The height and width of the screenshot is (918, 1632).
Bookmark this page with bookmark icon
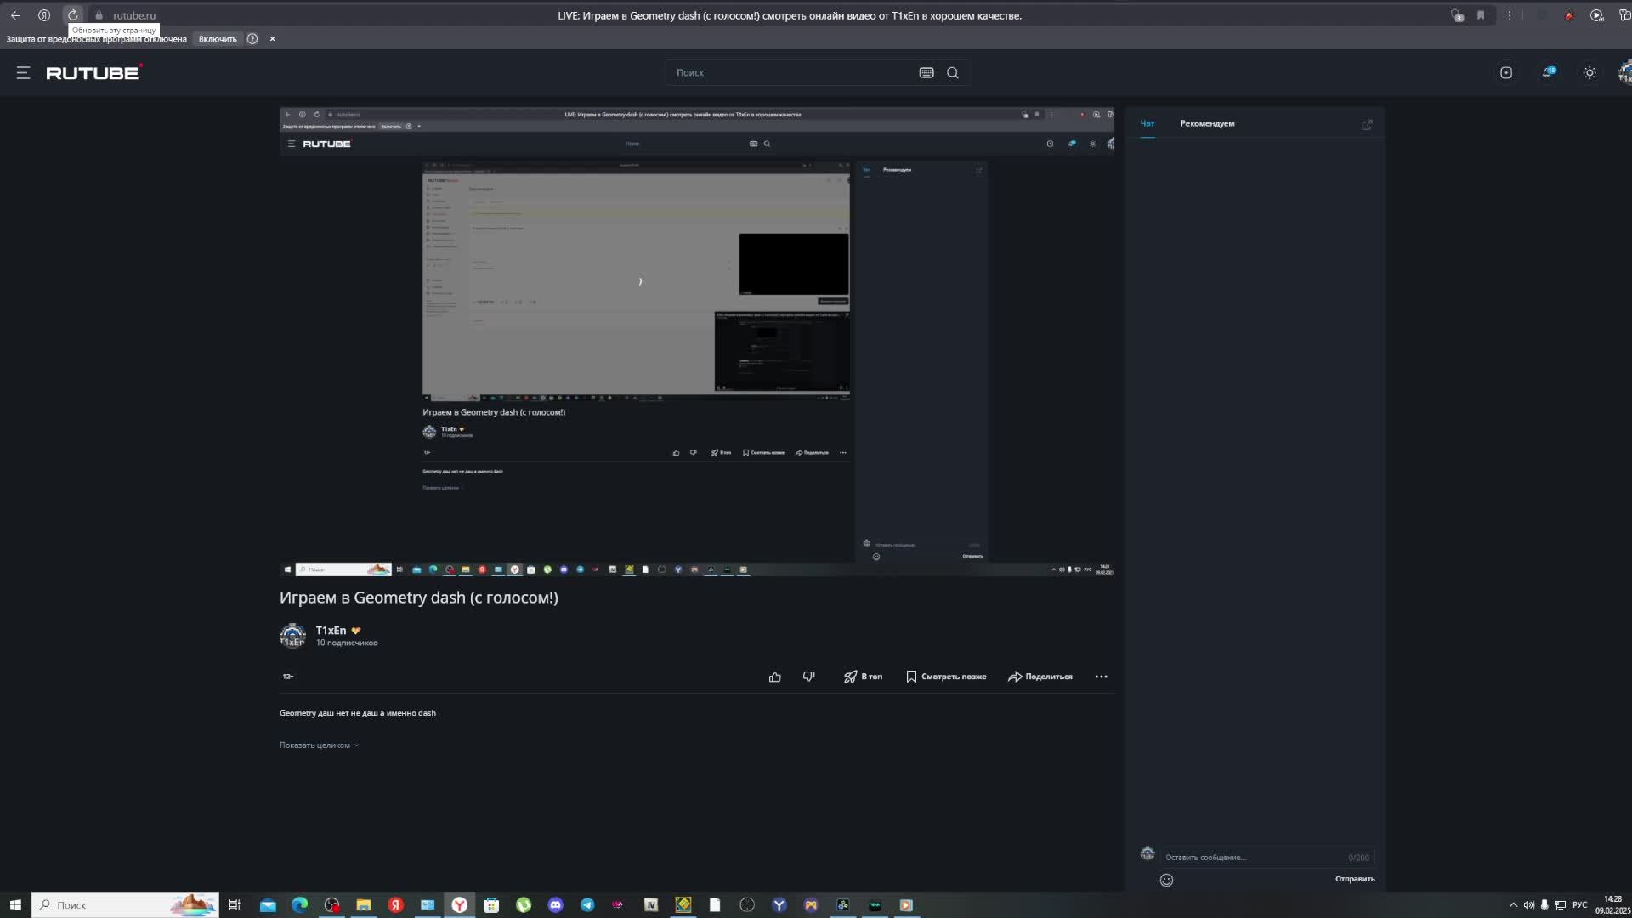(1481, 15)
